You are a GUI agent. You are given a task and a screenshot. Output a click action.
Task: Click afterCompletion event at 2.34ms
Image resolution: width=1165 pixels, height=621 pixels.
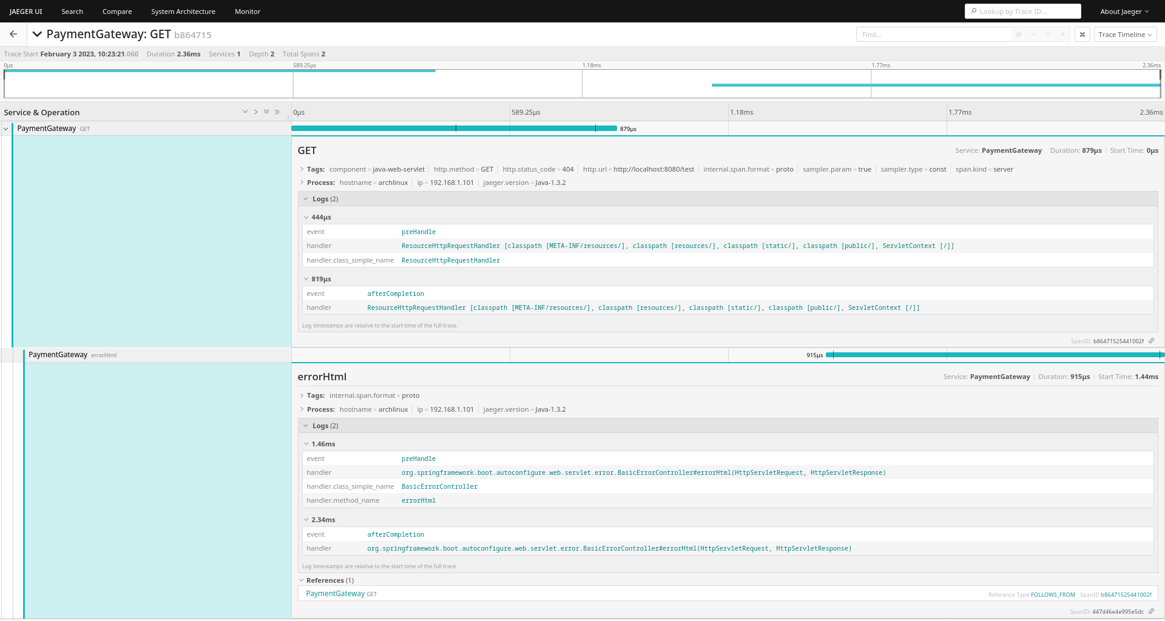pyautogui.click(x=396, y=534)
